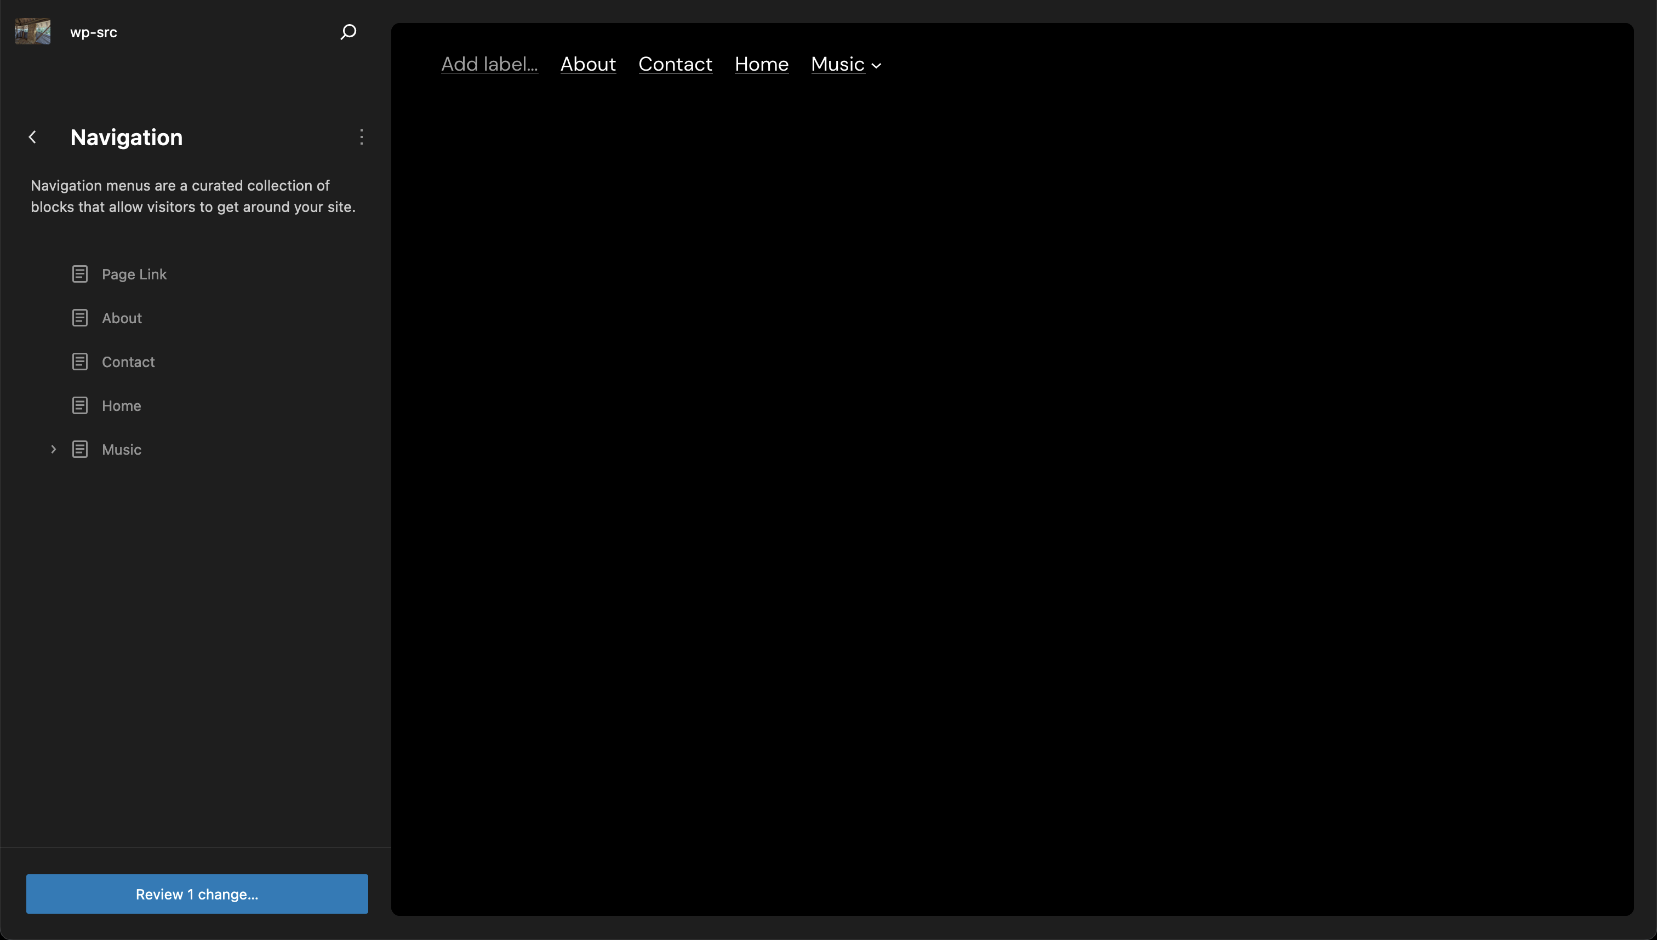Click the Music block icon in sidebar
The height and width of the screenshot is (940, 1657).
click(x=81, y=449)
